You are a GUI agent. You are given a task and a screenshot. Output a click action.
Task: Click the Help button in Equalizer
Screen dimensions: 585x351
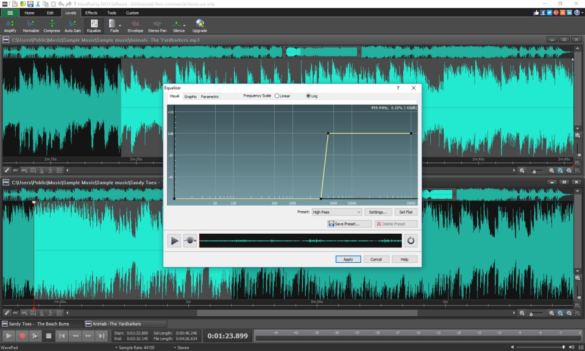coord(405,259)
